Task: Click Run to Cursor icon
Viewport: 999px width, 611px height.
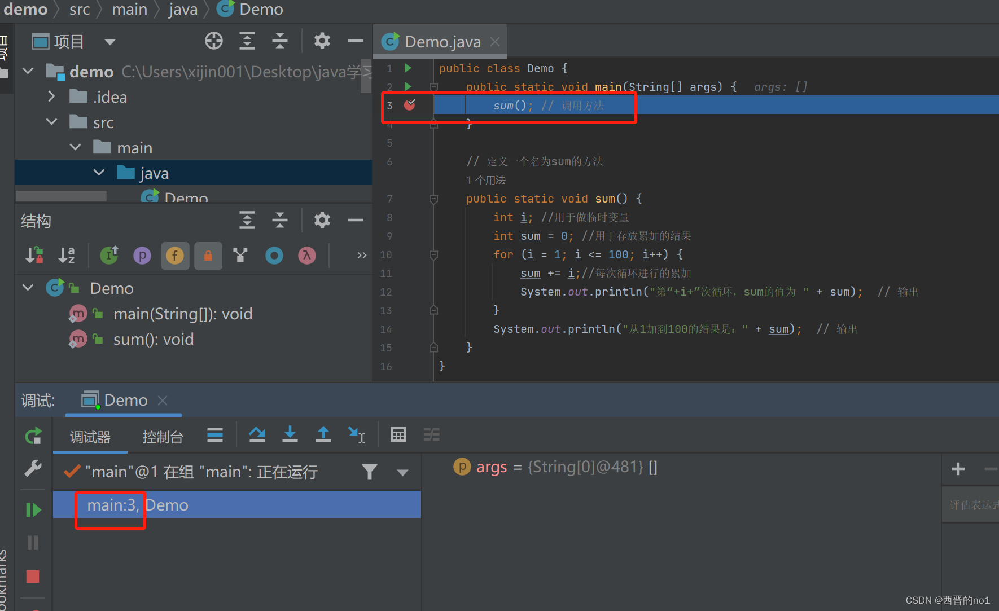Action: [357, 434]
